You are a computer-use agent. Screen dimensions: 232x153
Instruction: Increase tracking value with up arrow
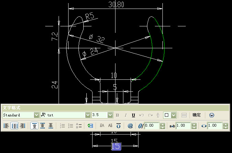coord(194,125)
